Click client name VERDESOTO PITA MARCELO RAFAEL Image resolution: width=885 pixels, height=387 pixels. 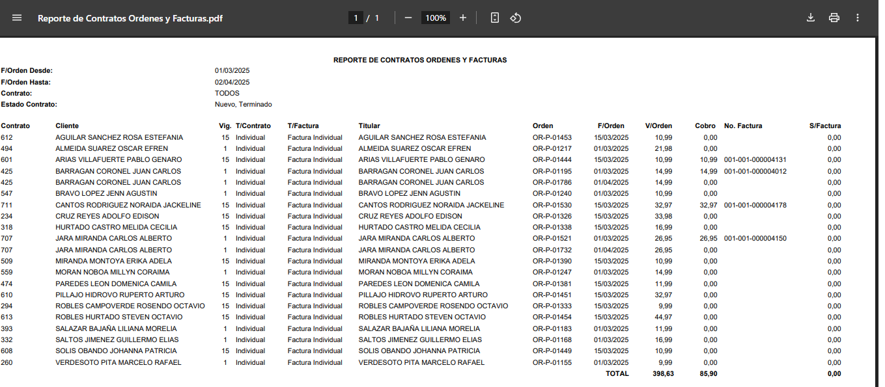click(118, 363)
